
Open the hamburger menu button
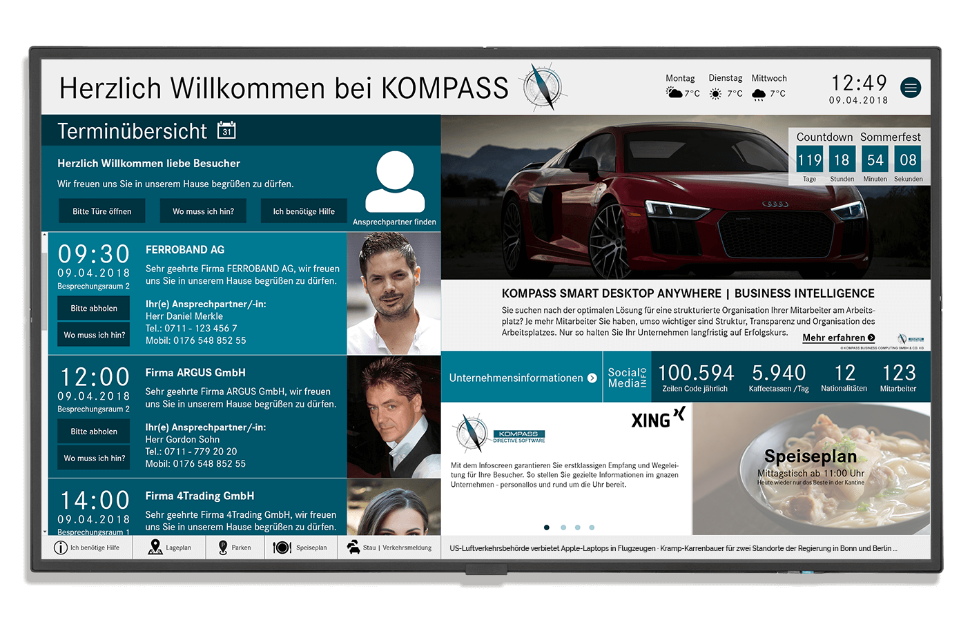tap(911, 88)
